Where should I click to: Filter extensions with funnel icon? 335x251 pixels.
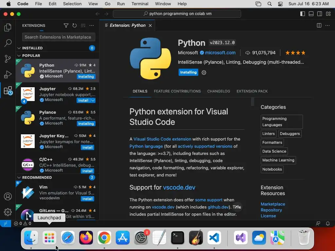[x=66, y=25]
